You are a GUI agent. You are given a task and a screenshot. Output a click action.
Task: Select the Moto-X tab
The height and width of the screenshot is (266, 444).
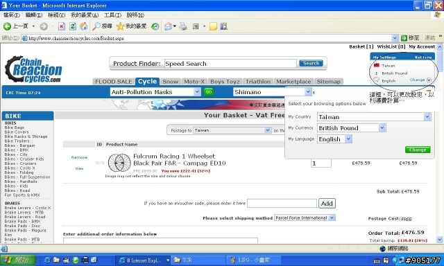click(x=194, y=82)
